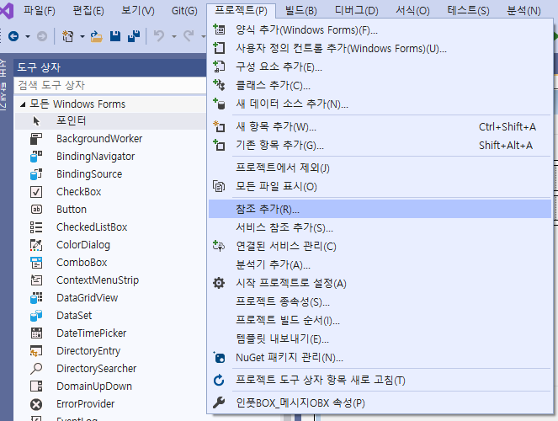Image resolution: width=558 pixels, height=421 pixels.
Task: Click the 프로젝트(P) menu header
Action: coord(241,11)
